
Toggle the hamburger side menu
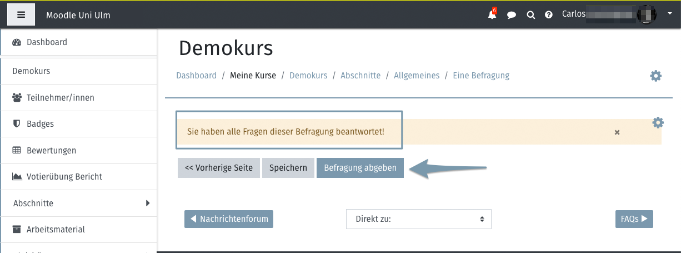(x=21, y=14)
